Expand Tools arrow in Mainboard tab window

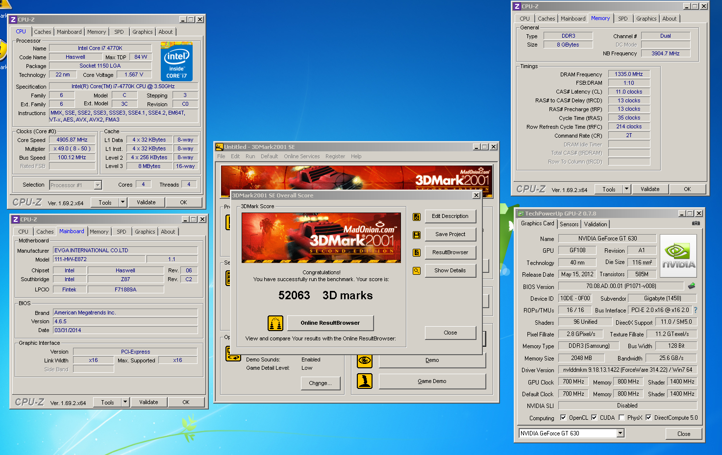point(125,402)
